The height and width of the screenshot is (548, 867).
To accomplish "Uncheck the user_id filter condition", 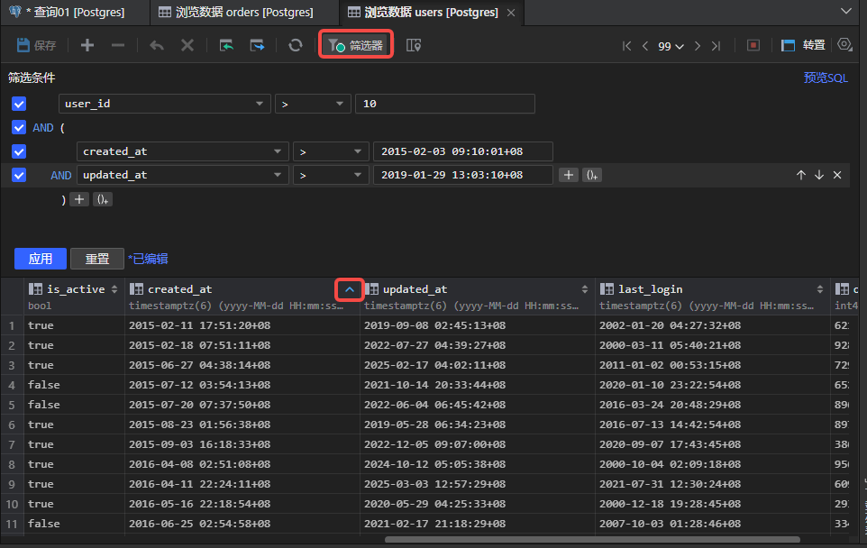I will [19, 104].
